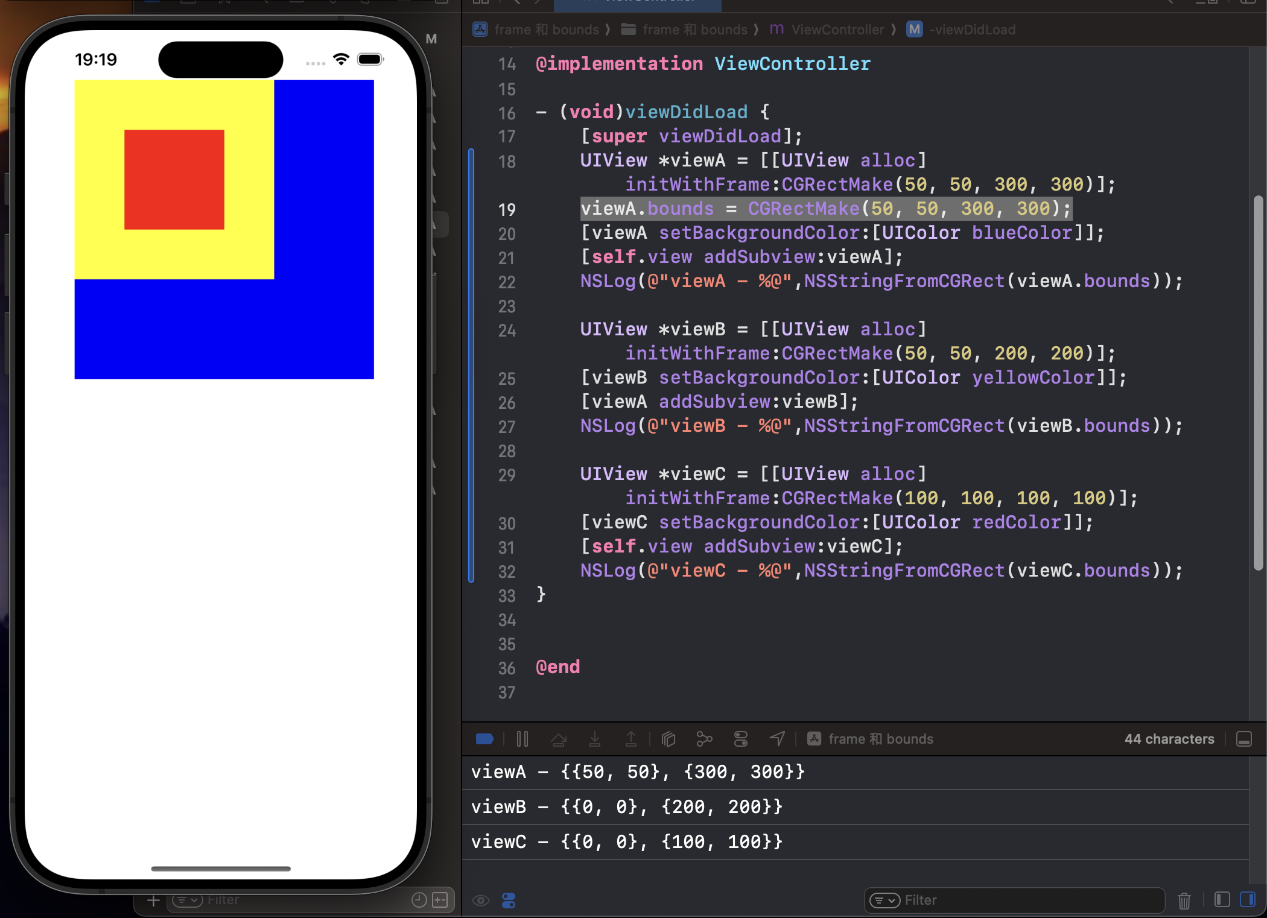1267x918 pixels.
Task: Click the simulator home indicator bar
Action: click(221, 869)
